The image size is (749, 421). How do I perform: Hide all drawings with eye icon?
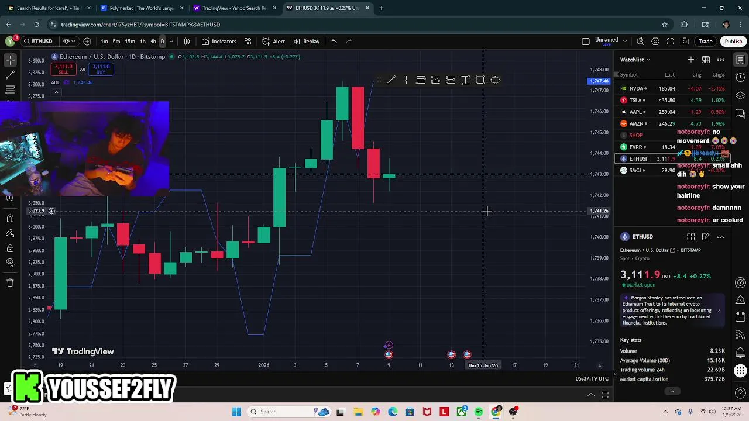tap(10, 263)
